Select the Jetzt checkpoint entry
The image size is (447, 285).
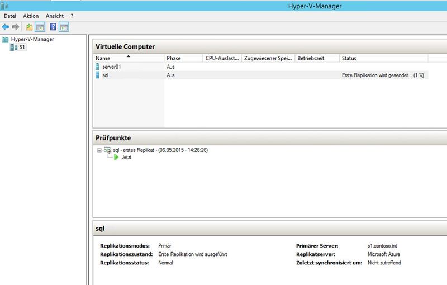(x=126, y=157)
